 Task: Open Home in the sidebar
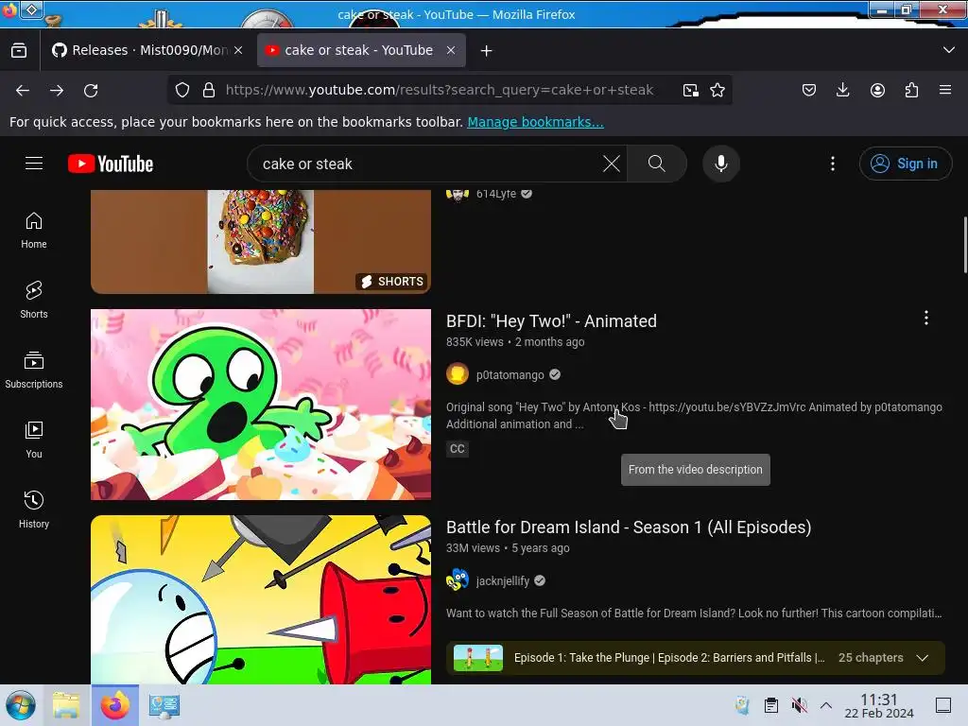(x=34, y=231)
